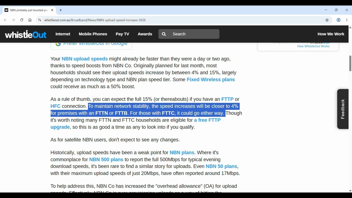
Task: Click the address bar URL
Action: (x=95, y=20)
